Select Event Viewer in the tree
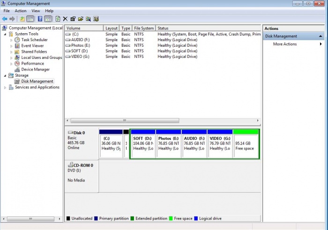This screenshot has width=328, height=230. coord(32,46)
